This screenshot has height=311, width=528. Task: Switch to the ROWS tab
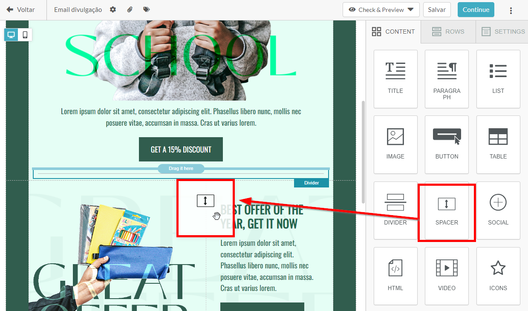448,32
